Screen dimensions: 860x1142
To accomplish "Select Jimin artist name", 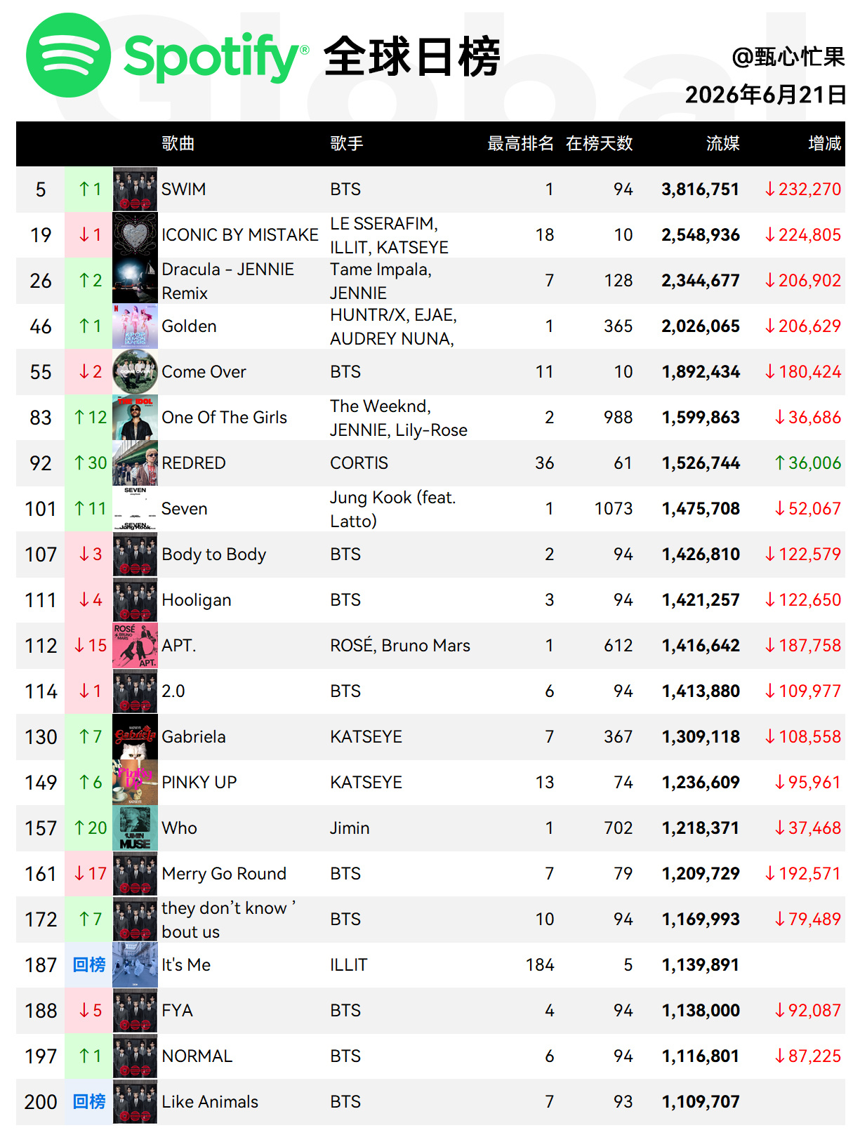I will (350, 828).
